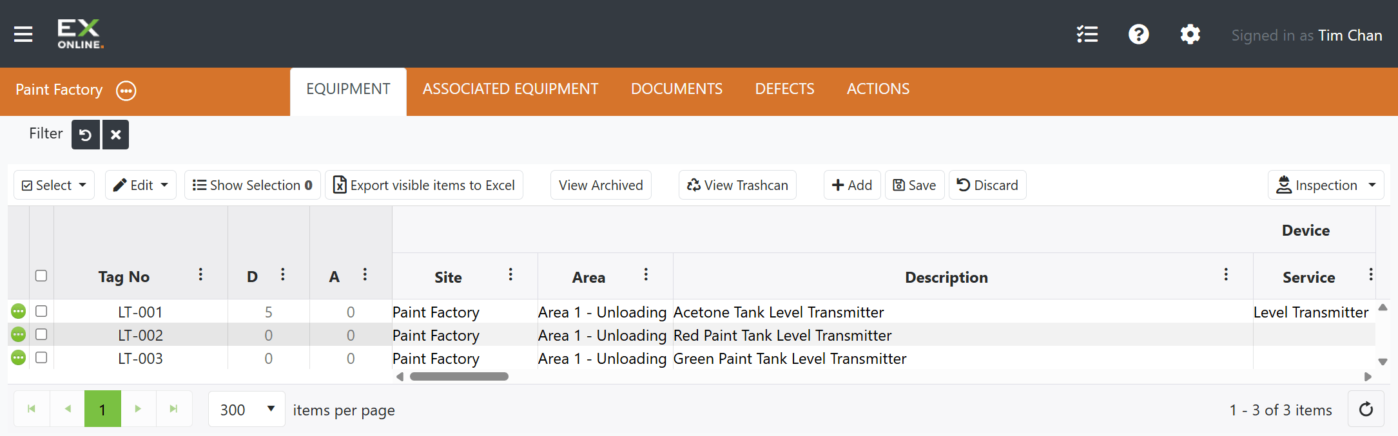
Task: Click the Tim Chan user name
Action: pyautogui.click(x=1350, y=35)
